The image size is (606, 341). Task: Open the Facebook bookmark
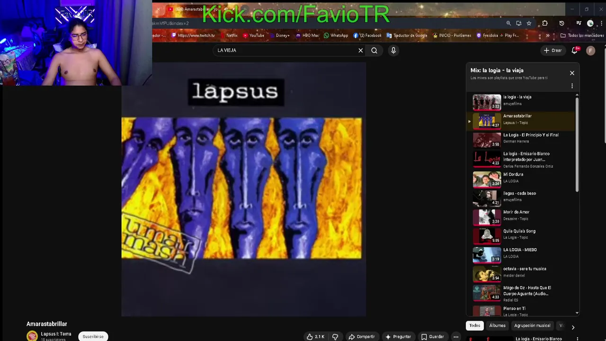[367, 36]
